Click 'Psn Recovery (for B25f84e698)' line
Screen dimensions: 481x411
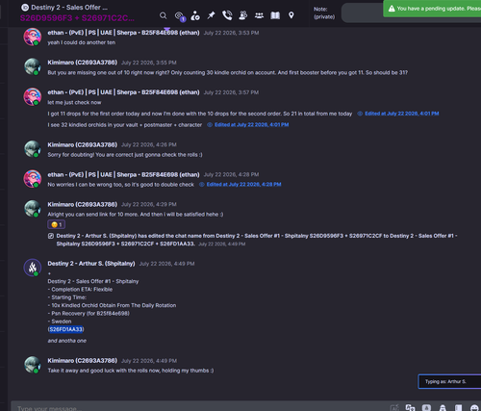89,314
